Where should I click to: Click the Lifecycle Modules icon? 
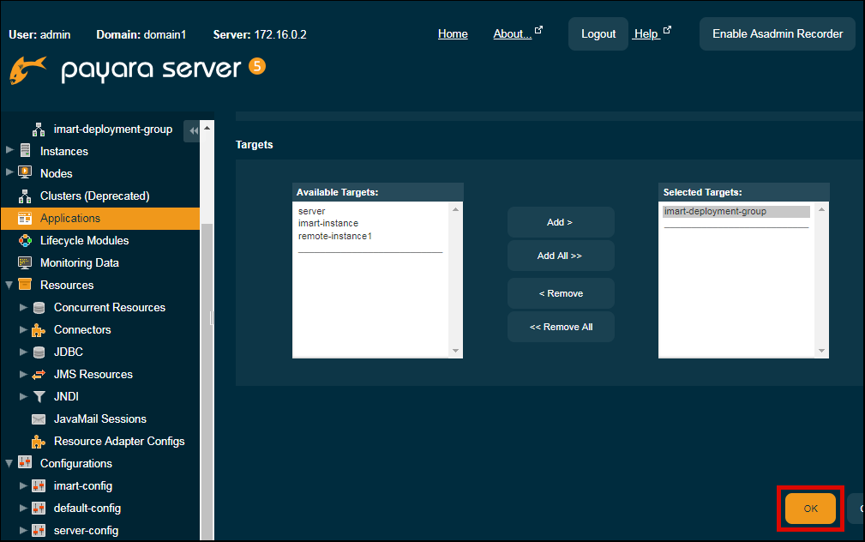pyautogui.click(x=25, y=240)
